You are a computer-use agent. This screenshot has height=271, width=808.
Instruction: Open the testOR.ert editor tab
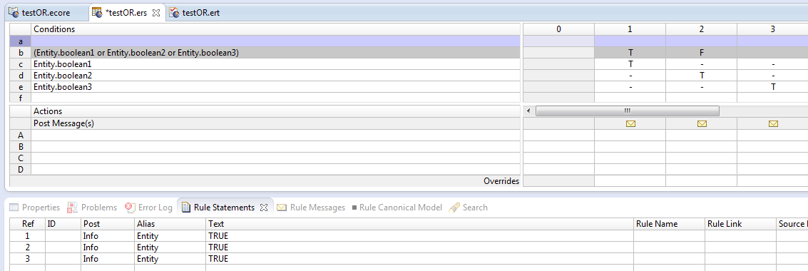pos(195,13)
